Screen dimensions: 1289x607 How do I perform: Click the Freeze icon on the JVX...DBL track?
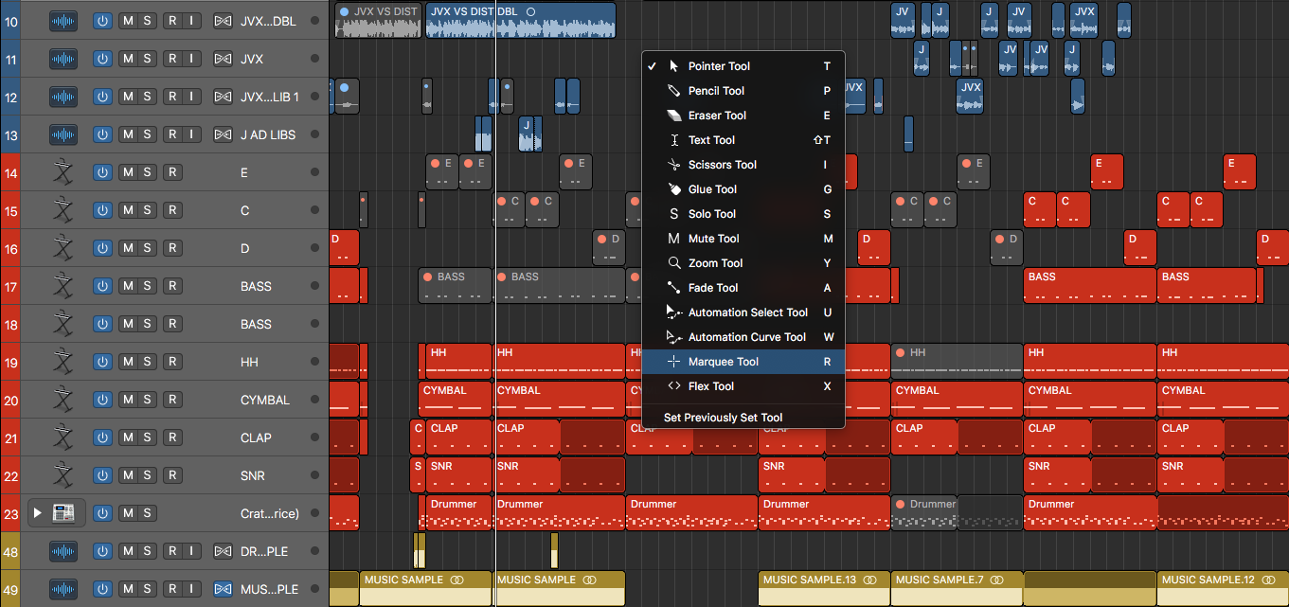222,20
